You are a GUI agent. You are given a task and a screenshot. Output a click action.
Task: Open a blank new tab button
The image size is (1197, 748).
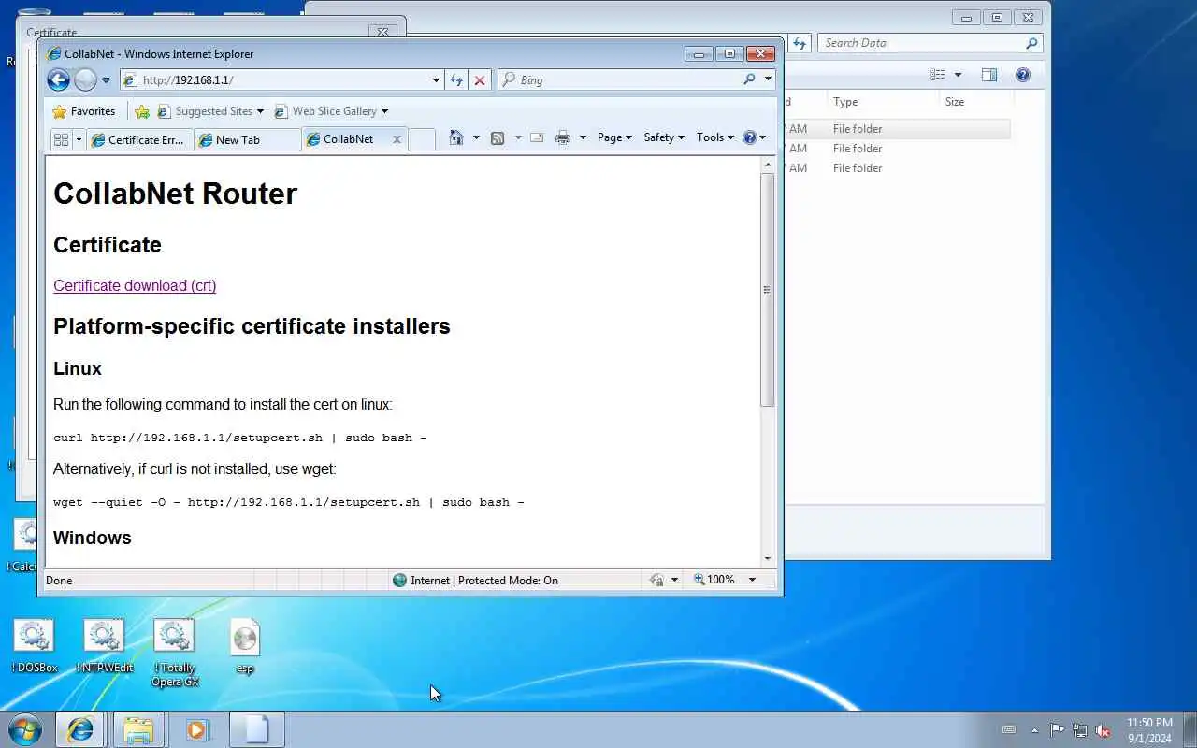click(422, 139)
